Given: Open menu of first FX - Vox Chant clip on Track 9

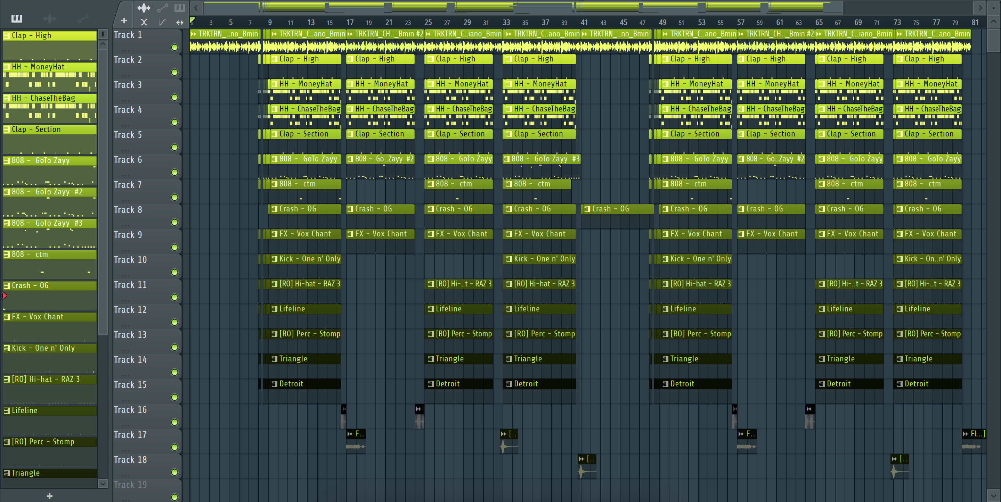Looking at the screenshot, I should (274, 234).
